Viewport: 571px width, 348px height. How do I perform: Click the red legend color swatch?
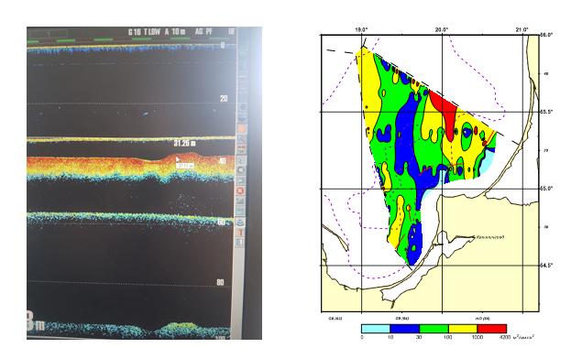click(492, 329)
